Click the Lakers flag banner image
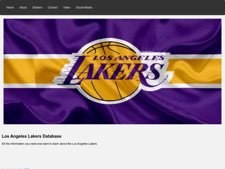This screenshot has width=225, height=169. 112,71
